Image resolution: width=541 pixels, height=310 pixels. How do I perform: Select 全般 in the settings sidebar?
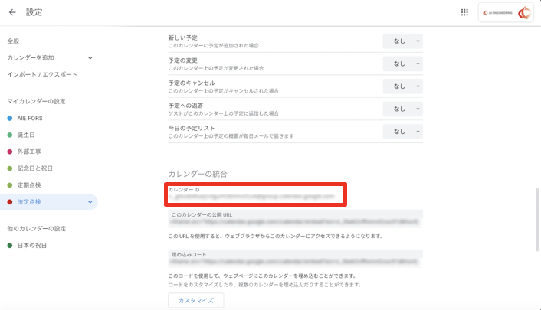tap(13, 41)
